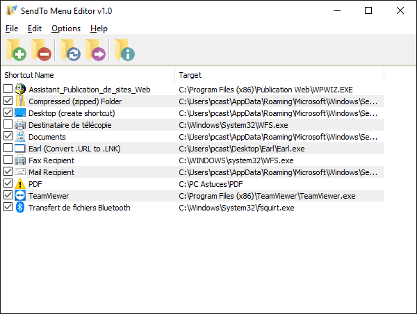
Task: Click the window icon beside Earl (Convert .URL to .LNK)
Action: (x=20, y=149)
